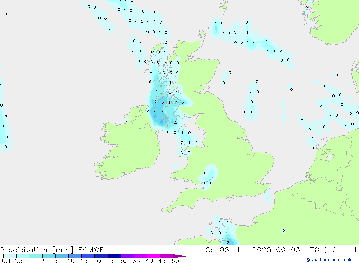This screenshot has height=263, width=359.
Task: Open the weatheronline.co.uk copyright link
Action: [x=329, y=260]
